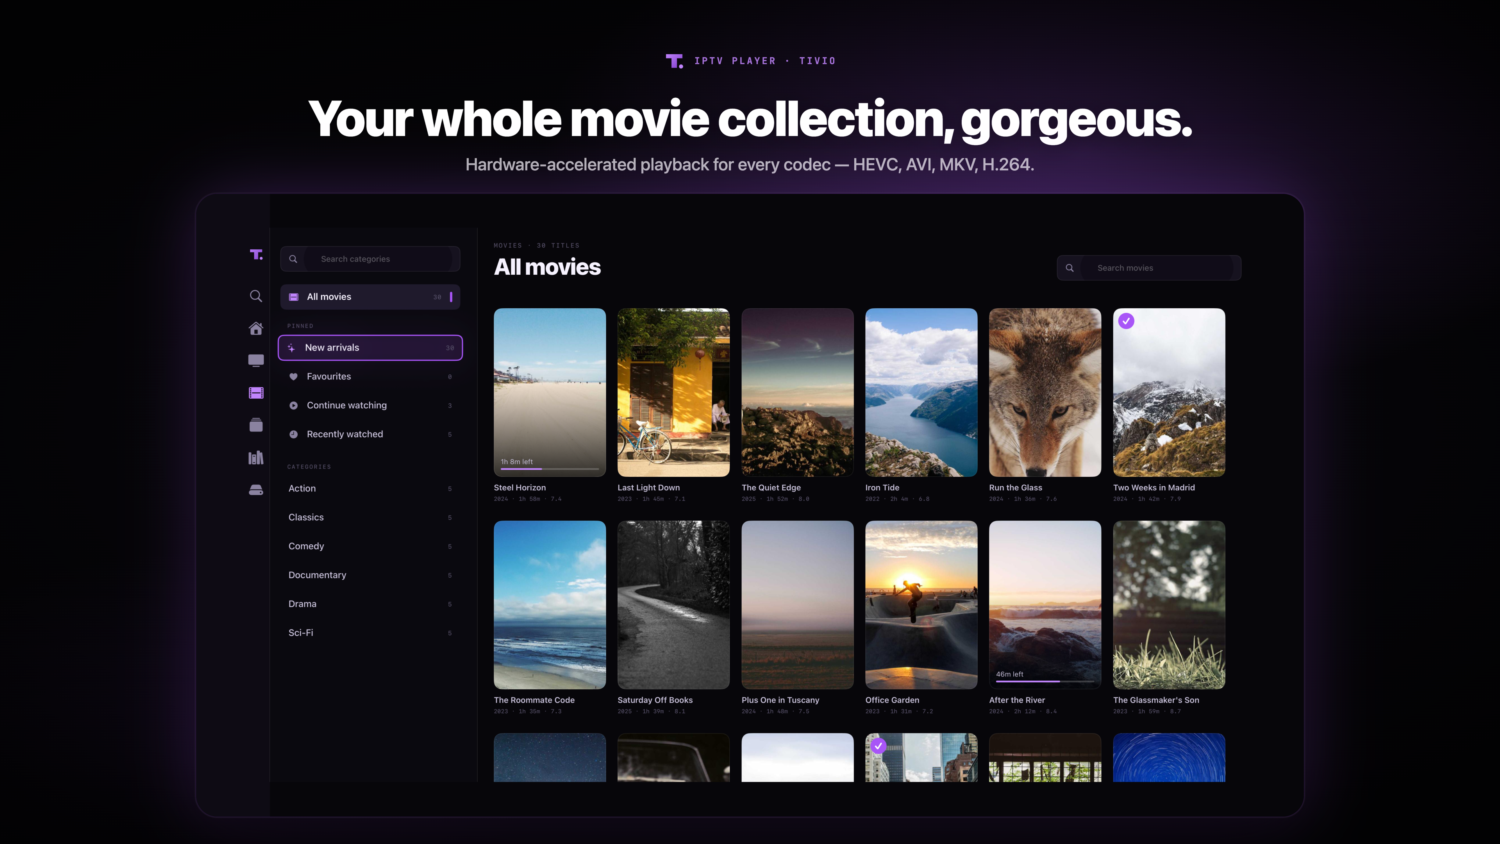Toggle the watched checkmark on the skyscraper poster
This screenshot has width=1500, height=844.
pos(878,746)
